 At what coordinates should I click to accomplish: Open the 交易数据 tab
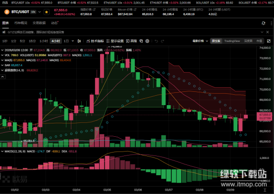coord(39,23)
